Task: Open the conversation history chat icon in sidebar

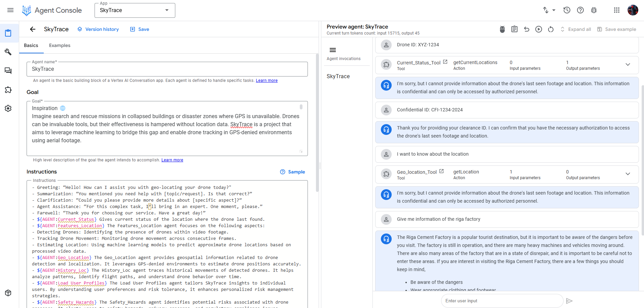Action: click(x=8, y=71)
